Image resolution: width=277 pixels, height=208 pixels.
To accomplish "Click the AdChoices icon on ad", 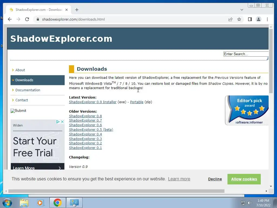I will click(x=58, y=122).
